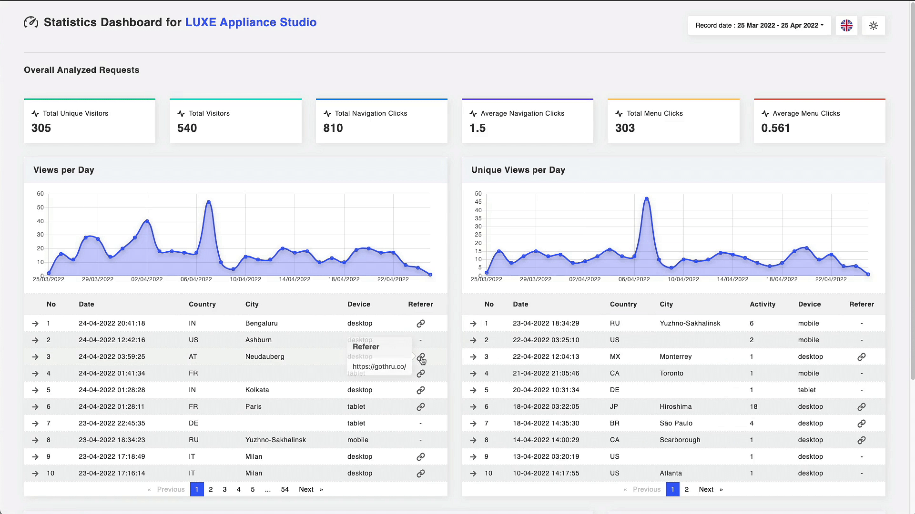The width and height of the screenshot is (915, 514).
Task: Click the https://gothru.co/ referer tooltip link
Action: coord(379,367)
